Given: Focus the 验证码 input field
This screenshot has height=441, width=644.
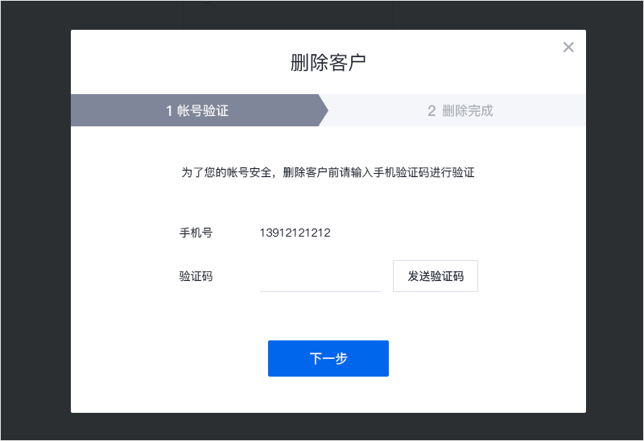Looking at the screenshot, I should coord(320,276).
